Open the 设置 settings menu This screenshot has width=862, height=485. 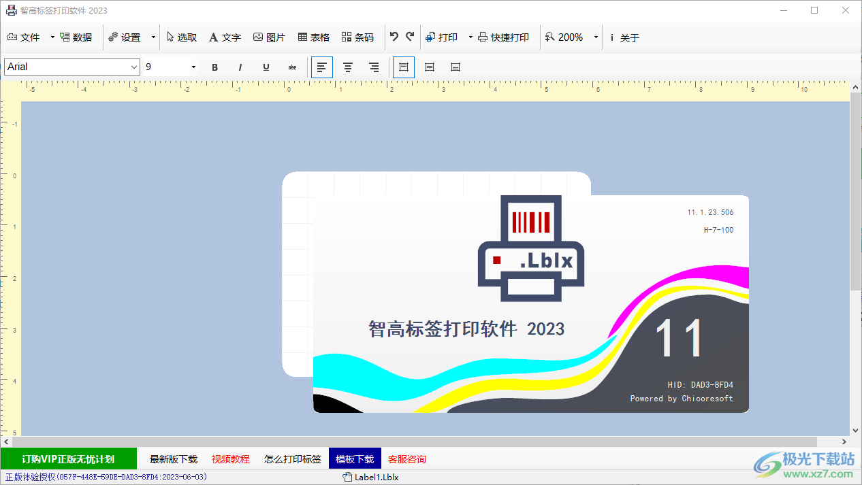coord(131,37)
